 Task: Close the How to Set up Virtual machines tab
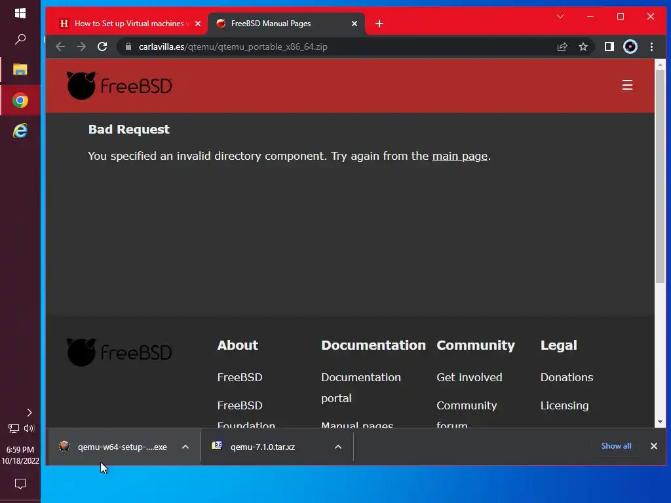click(x=198, y=24)
